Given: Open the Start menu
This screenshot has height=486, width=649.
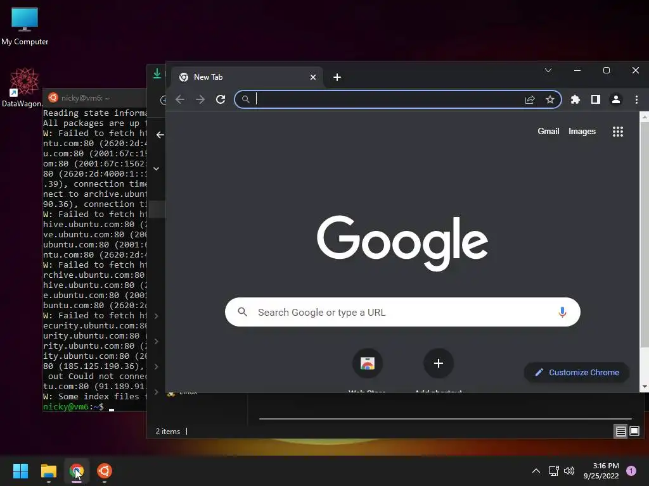Looking at the screenshot, I should 20,471.
